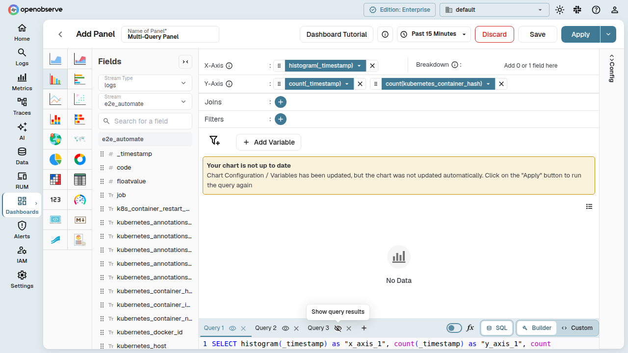Collapse the Fields panel
The width and height of the screenshot is (628, 353).
pos(185,62)
